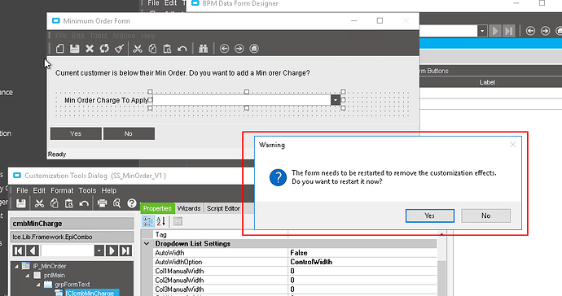Open Format menu in Customization Tools Dialog
Image resolution: width=562 pixels, height=296 pixels.
[x=62, y=190]
